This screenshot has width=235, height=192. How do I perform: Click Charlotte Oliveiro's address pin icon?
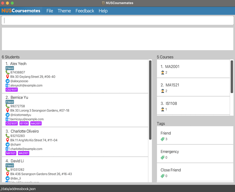[7, 140]
